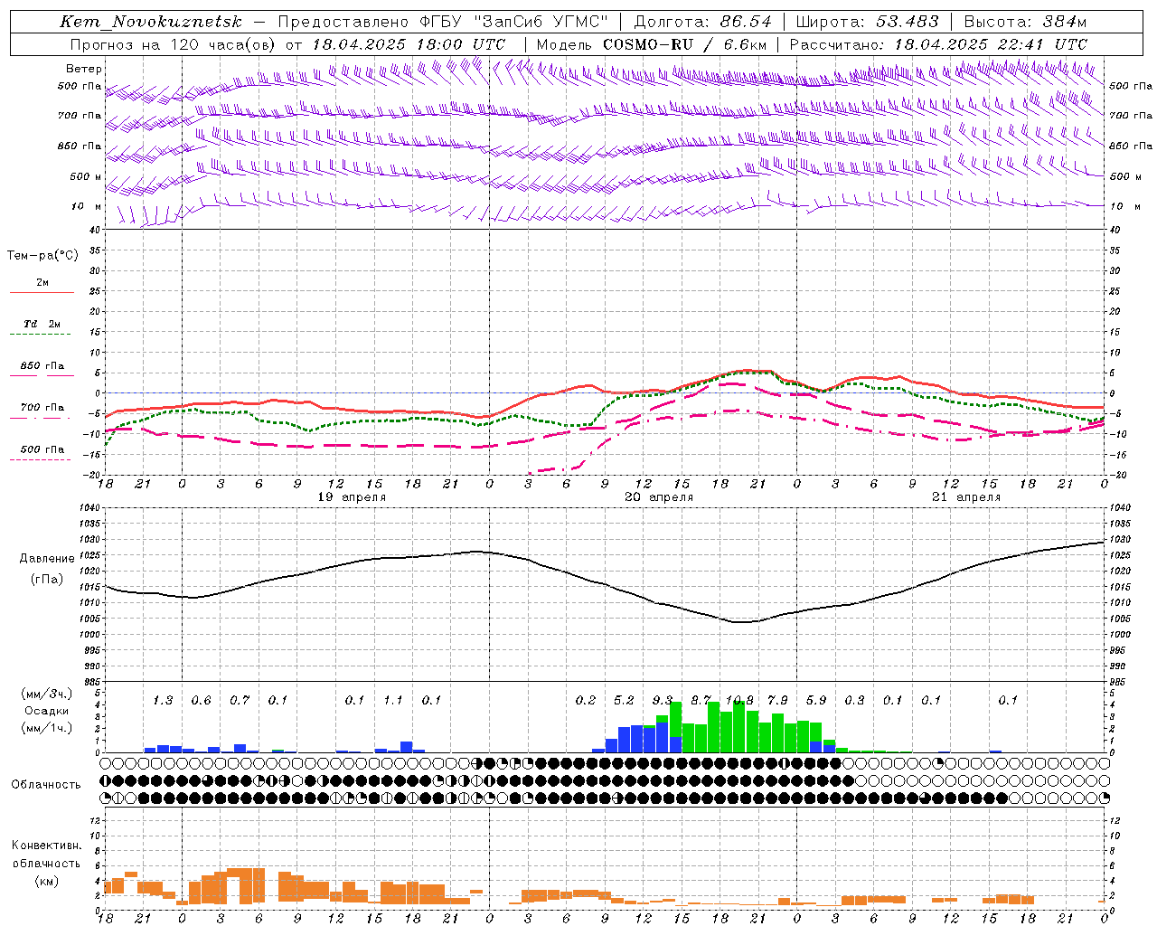This screenshot has height=926, width=1157.
Task: Click the red '2м' temperature legend line
Action: coord(42,293)
